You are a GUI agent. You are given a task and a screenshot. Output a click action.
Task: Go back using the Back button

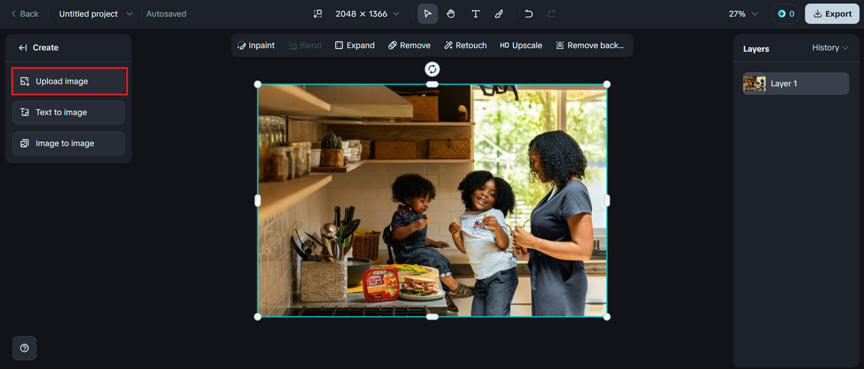pos(25,13)
